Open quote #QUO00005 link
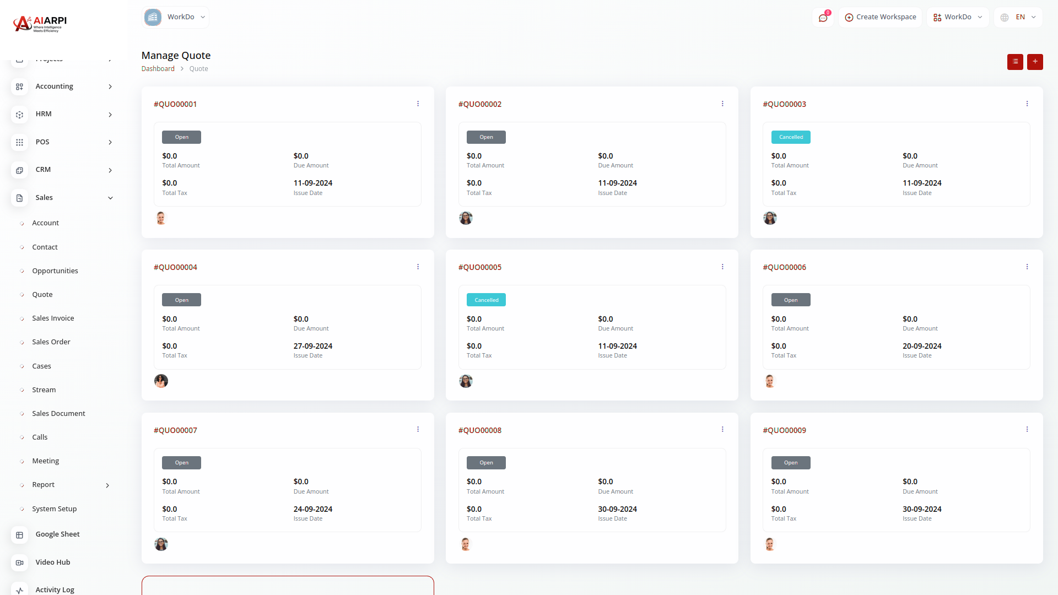1058x595 pixels. pos(480,267)
